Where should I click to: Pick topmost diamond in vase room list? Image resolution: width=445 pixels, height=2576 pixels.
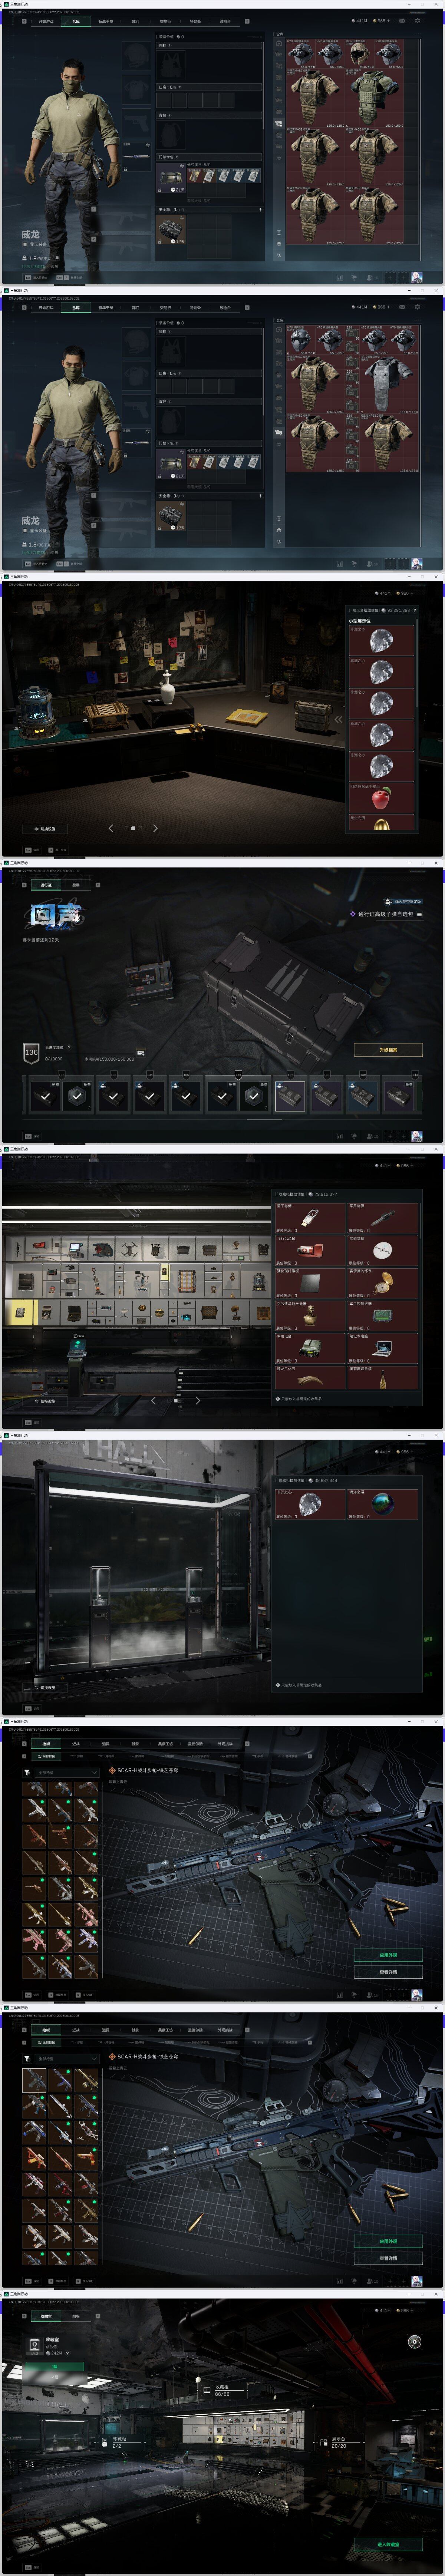coord(381,641)
